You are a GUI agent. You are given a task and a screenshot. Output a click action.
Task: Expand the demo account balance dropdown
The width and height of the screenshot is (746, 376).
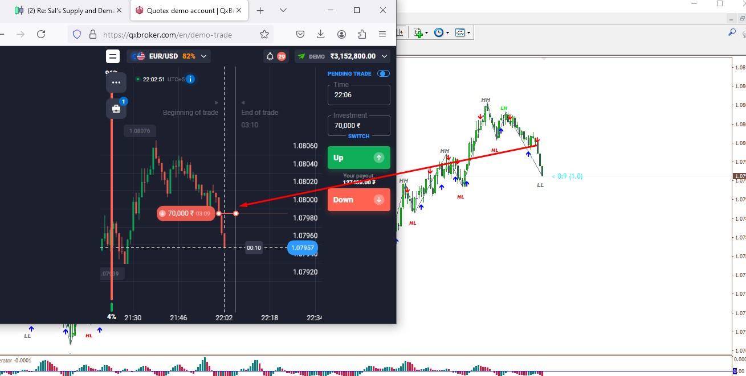pyautogui.click(x=343, y=56)
